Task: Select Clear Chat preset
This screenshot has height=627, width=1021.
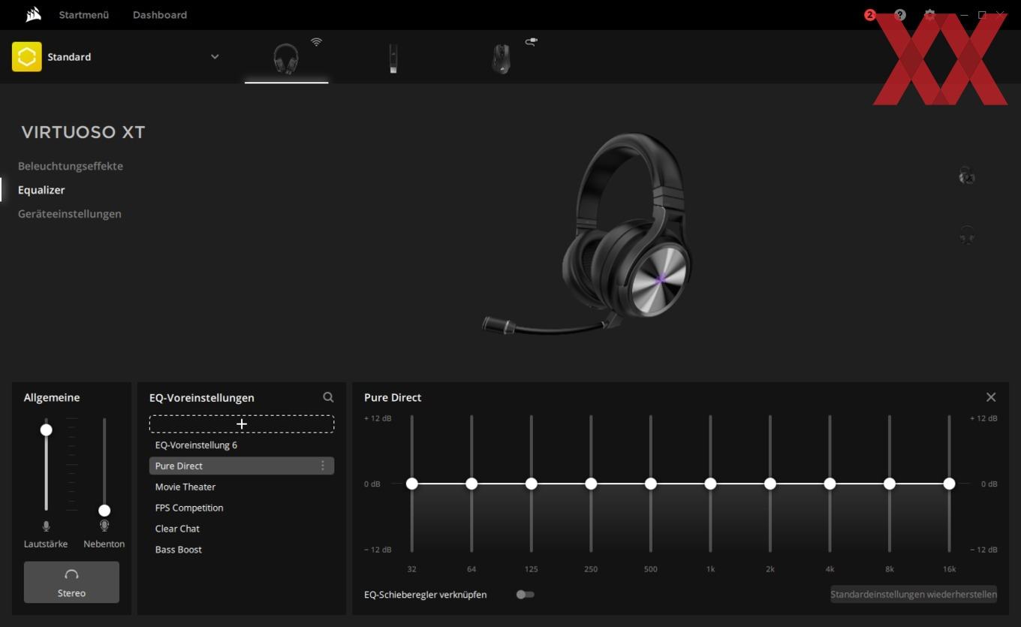Action: [242, 529]
